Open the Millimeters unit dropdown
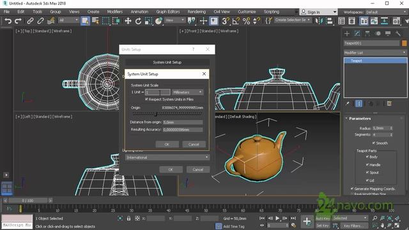Viewport: 409px width, 230px height. [x=187, y=92]
